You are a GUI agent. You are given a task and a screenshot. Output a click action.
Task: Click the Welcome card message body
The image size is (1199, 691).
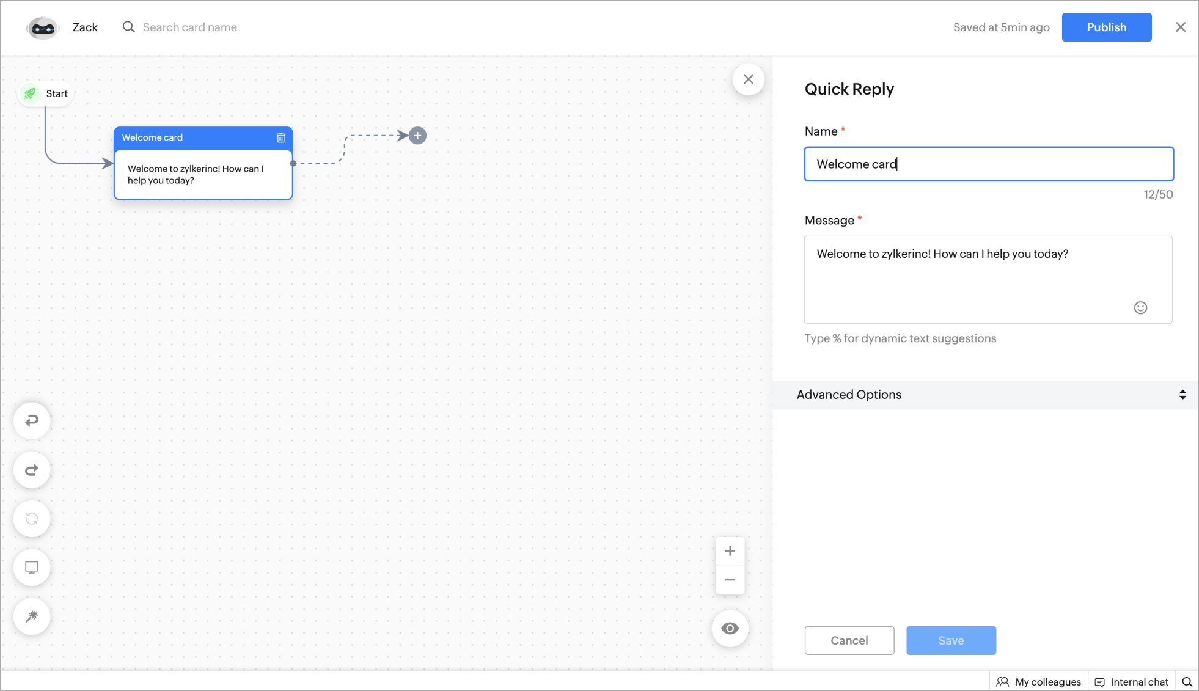(x=204, y=175)
